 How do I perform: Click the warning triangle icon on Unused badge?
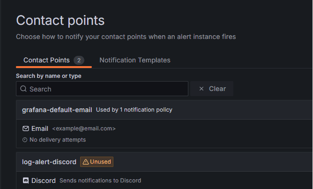click(86, 162)
